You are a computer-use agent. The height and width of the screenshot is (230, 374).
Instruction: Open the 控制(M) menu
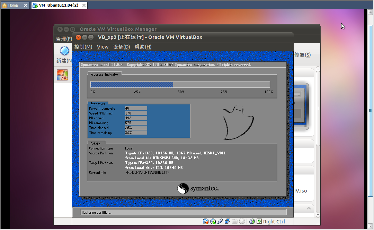point(83,47)
